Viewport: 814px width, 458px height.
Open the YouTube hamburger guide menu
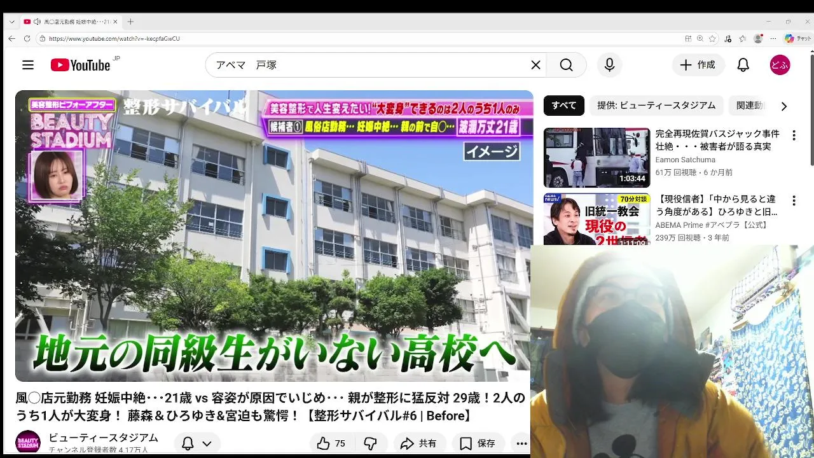(x=28, y=65)
